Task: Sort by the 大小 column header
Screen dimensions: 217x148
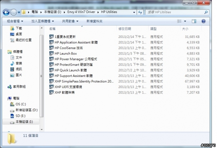Action: click(x=185, y=29)
